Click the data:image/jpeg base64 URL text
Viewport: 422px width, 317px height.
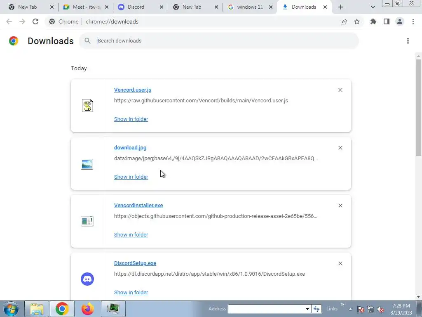pyautogui.click(x=216, y=158)
